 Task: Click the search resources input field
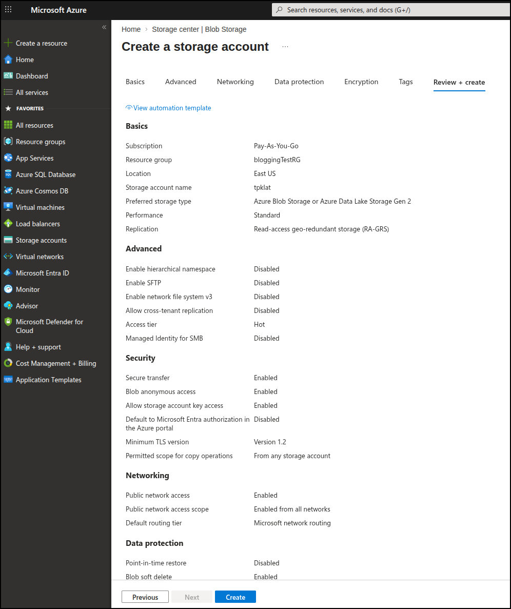(x=390, y=10)
